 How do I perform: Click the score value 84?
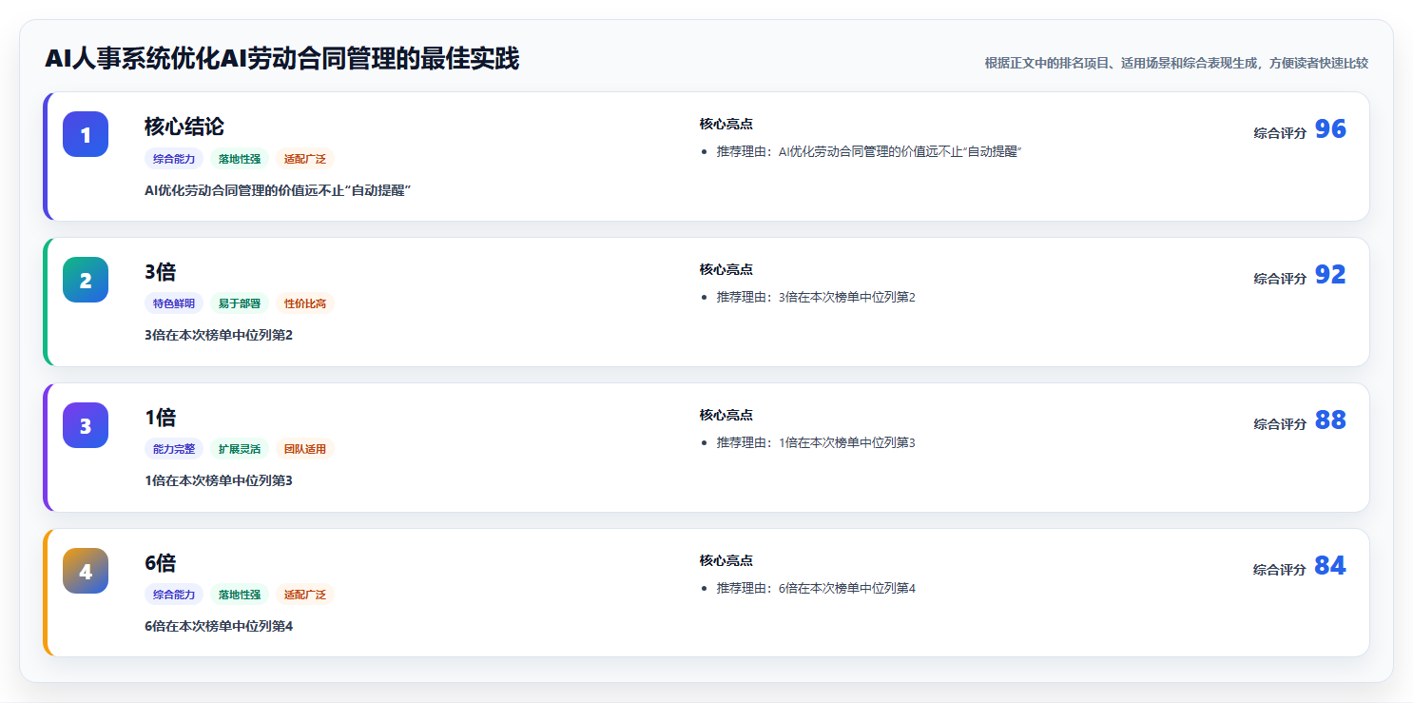pyautogui.click(x=1330, y=566)
